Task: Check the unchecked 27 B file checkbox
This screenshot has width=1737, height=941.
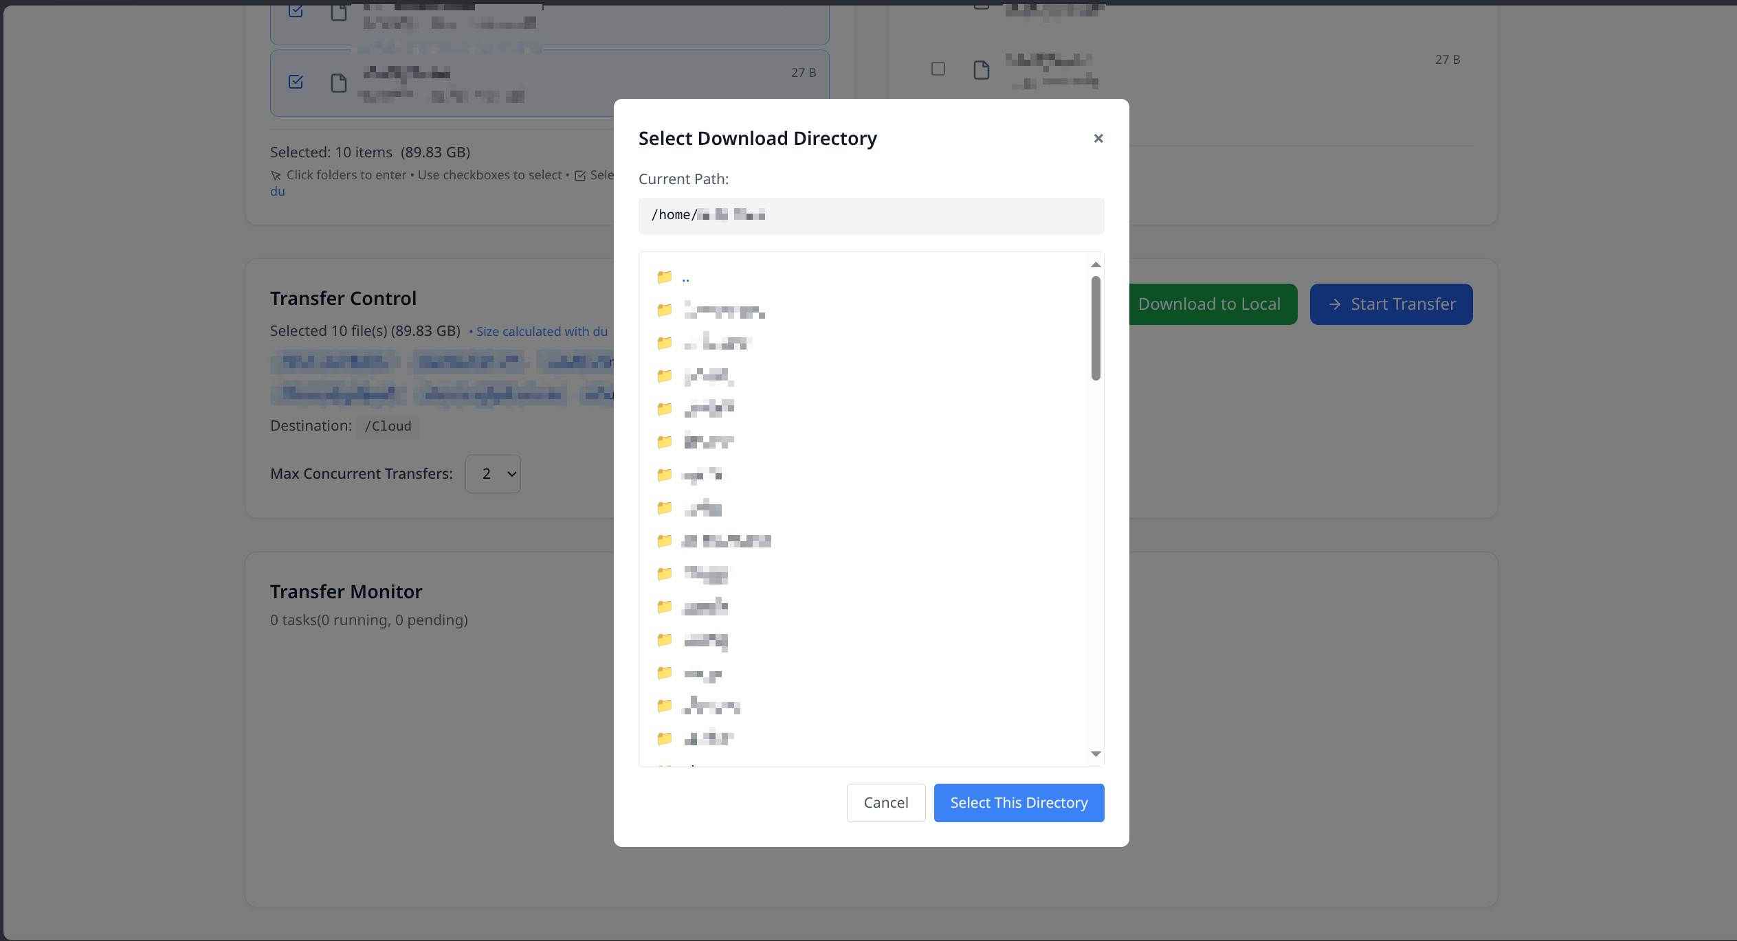Action: point(938,69)
